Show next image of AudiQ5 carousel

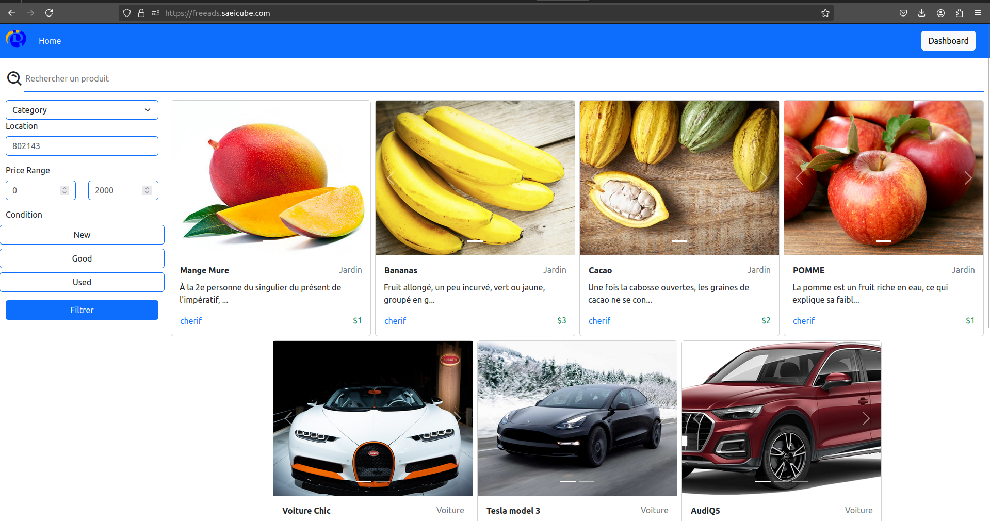(866, 418)
